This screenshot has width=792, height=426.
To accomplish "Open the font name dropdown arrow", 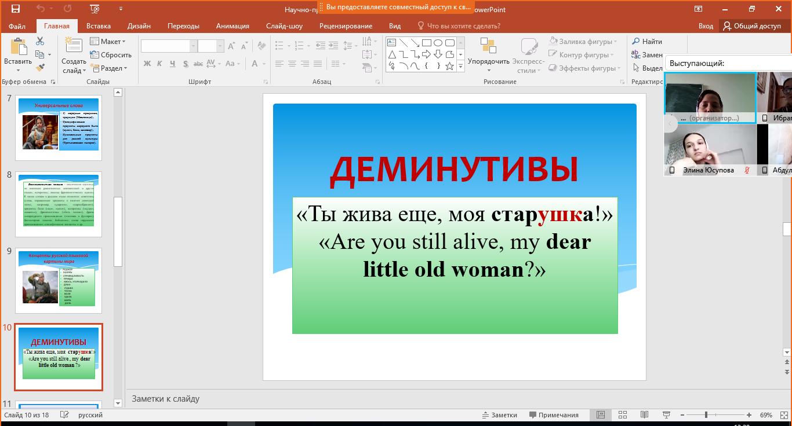I will coord(194,46).
